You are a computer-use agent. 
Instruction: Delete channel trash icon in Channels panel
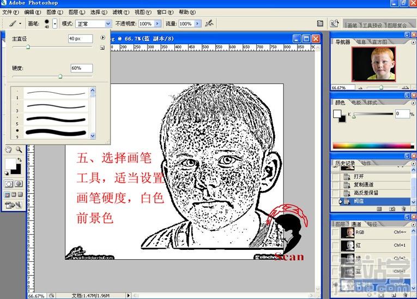405,295
